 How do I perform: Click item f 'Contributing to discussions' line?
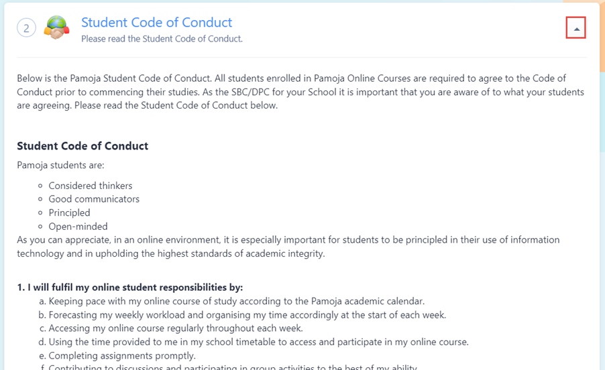pyautogui.click(x=232, y=367)
